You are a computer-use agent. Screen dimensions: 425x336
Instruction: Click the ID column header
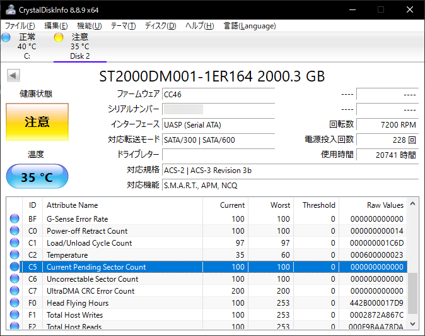click(x=32, y=205)
